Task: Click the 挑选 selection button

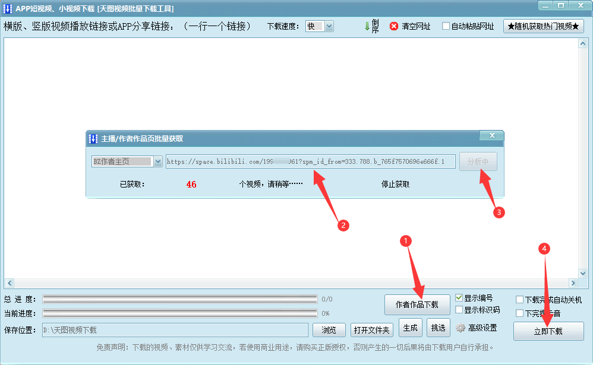Action: (x=438, y=327)
